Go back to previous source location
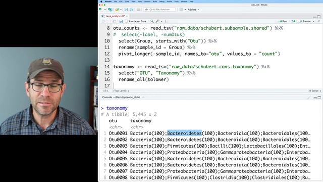The width and height of the screenshot is (323, 182). coord(103,21)
